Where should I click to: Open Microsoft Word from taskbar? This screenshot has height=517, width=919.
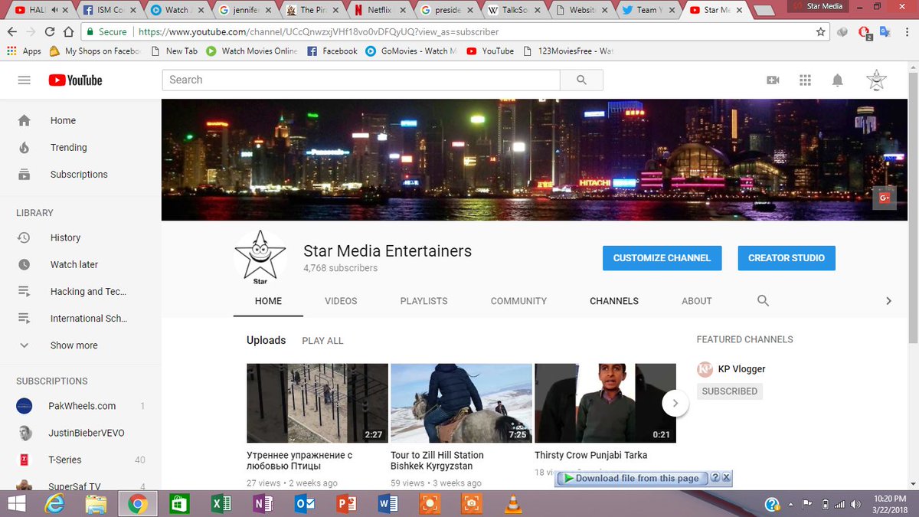click(388, 504)
